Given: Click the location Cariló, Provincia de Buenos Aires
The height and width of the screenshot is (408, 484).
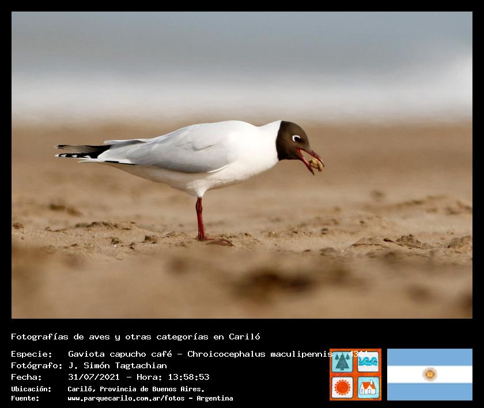Looking at the screenshot, I should point(136,389).
